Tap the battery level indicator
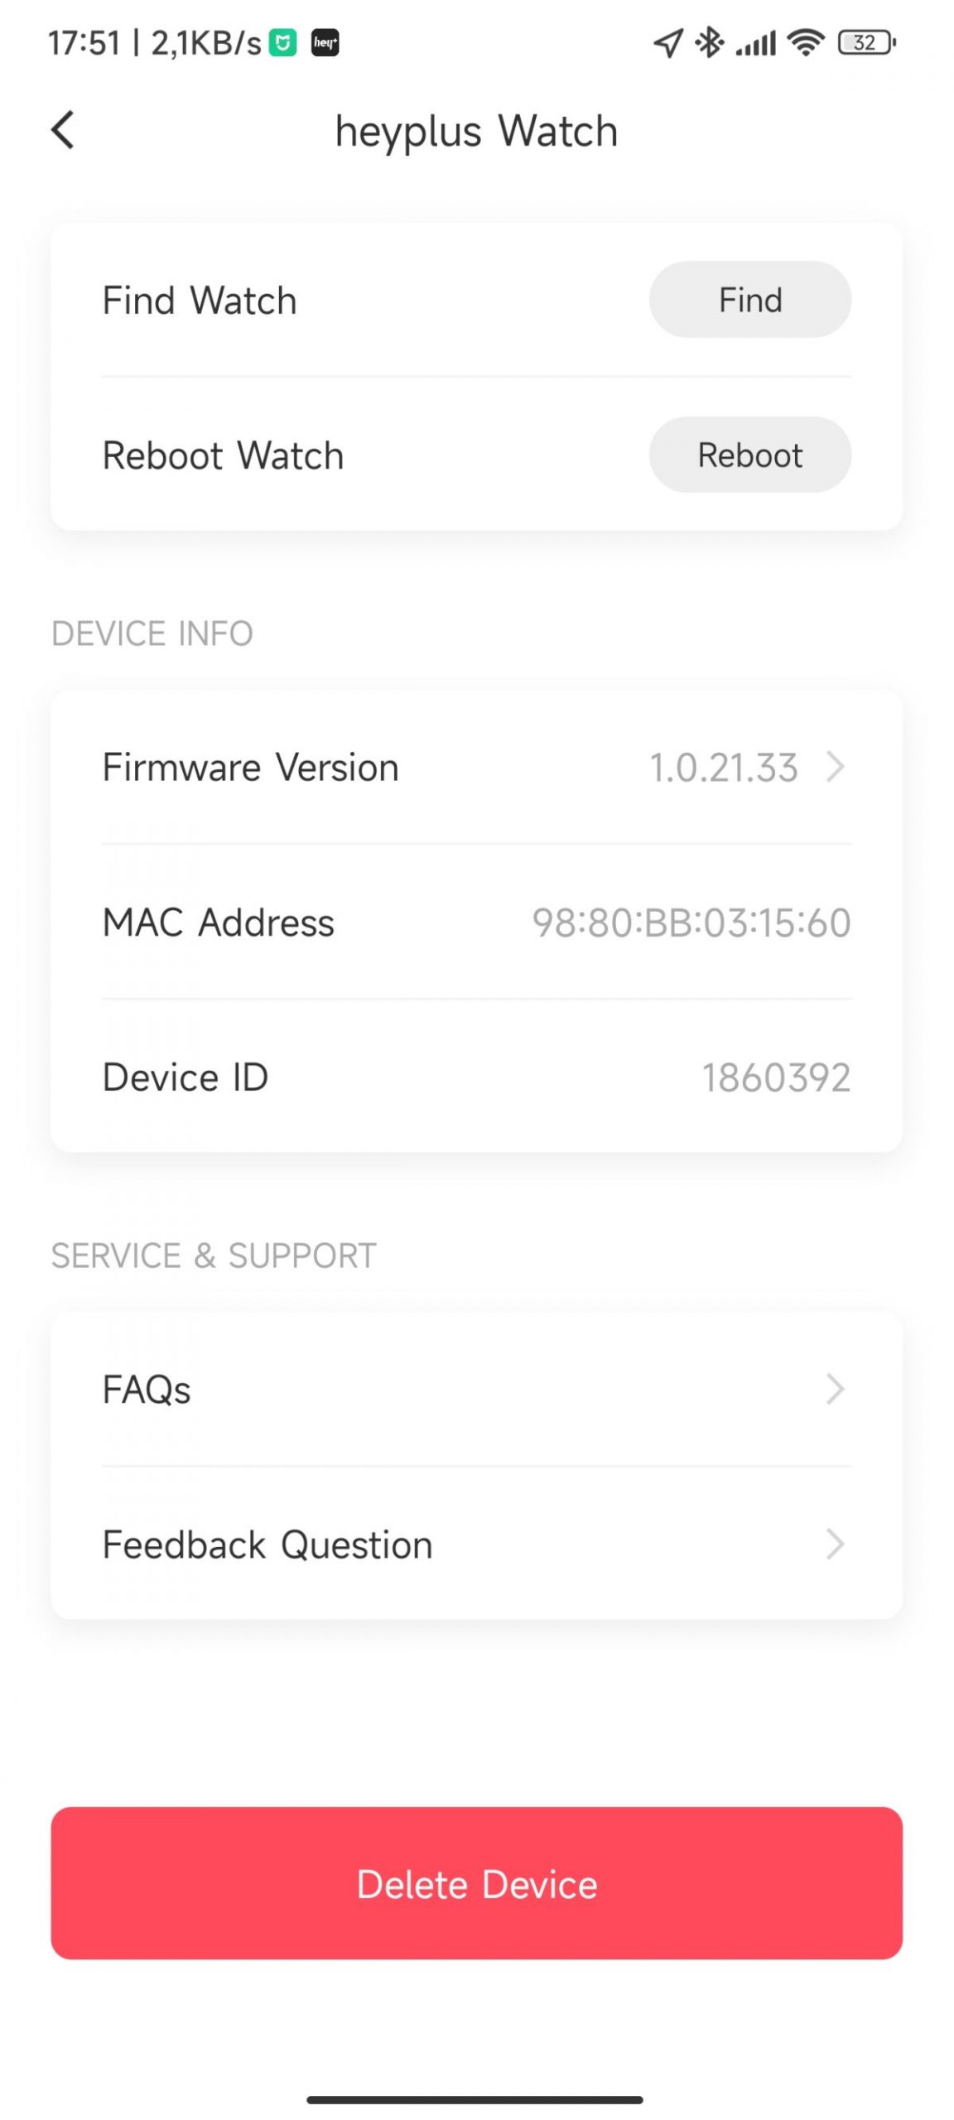This screenshot has height=2120, width=954. pos(866,42)
